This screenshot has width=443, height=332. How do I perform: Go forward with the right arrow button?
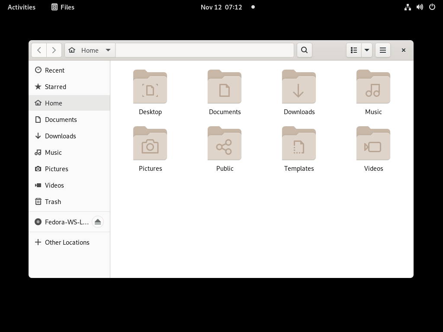(x=54, y=50)
